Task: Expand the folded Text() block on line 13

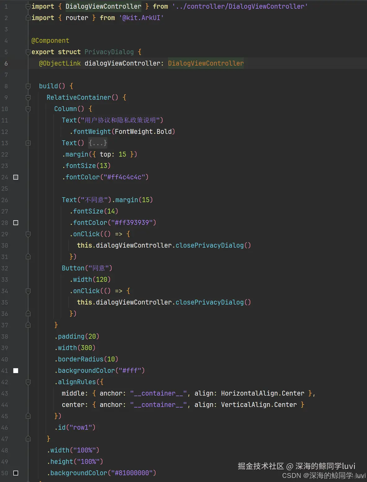Action: [28, 143]
